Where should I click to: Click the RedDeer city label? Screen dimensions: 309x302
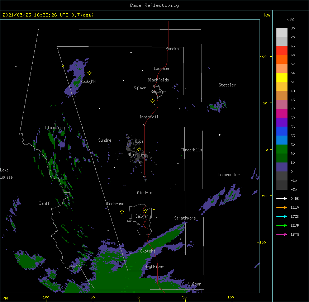tap(158, 91)
